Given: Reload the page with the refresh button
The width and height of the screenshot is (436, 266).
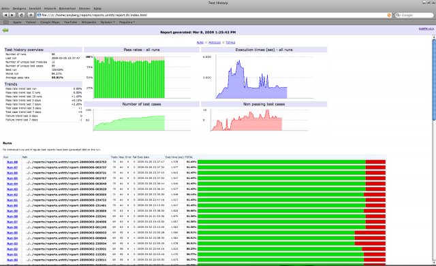Looking at the screenshot, I should [21, 15].
